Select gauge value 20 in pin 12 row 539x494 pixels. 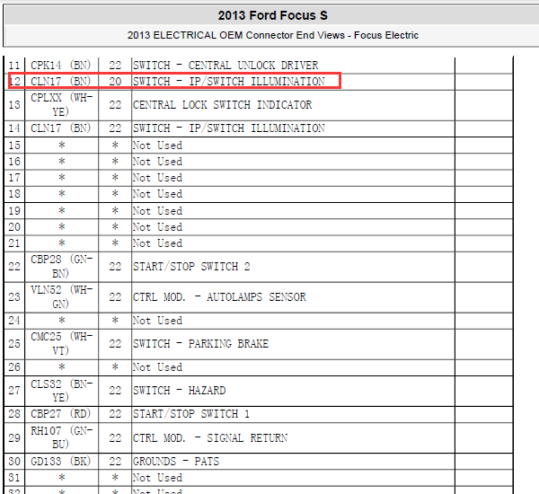coord(115,82)
